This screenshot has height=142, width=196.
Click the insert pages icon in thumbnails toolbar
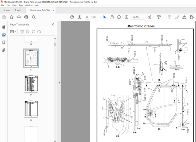(28, 31)
